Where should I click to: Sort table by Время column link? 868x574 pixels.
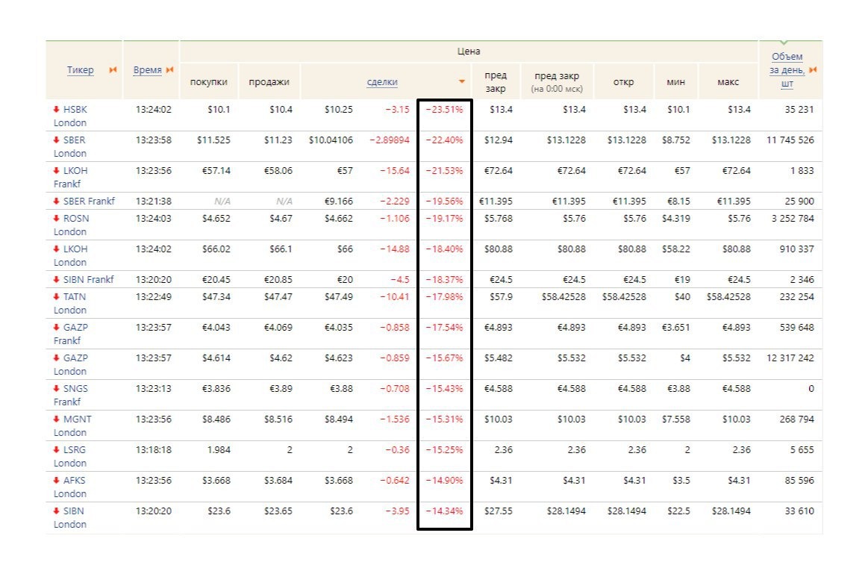coord(147,69)
